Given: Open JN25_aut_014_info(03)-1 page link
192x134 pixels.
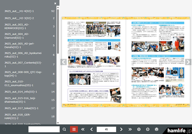Looking at the screenshot, I should (21, 92).
